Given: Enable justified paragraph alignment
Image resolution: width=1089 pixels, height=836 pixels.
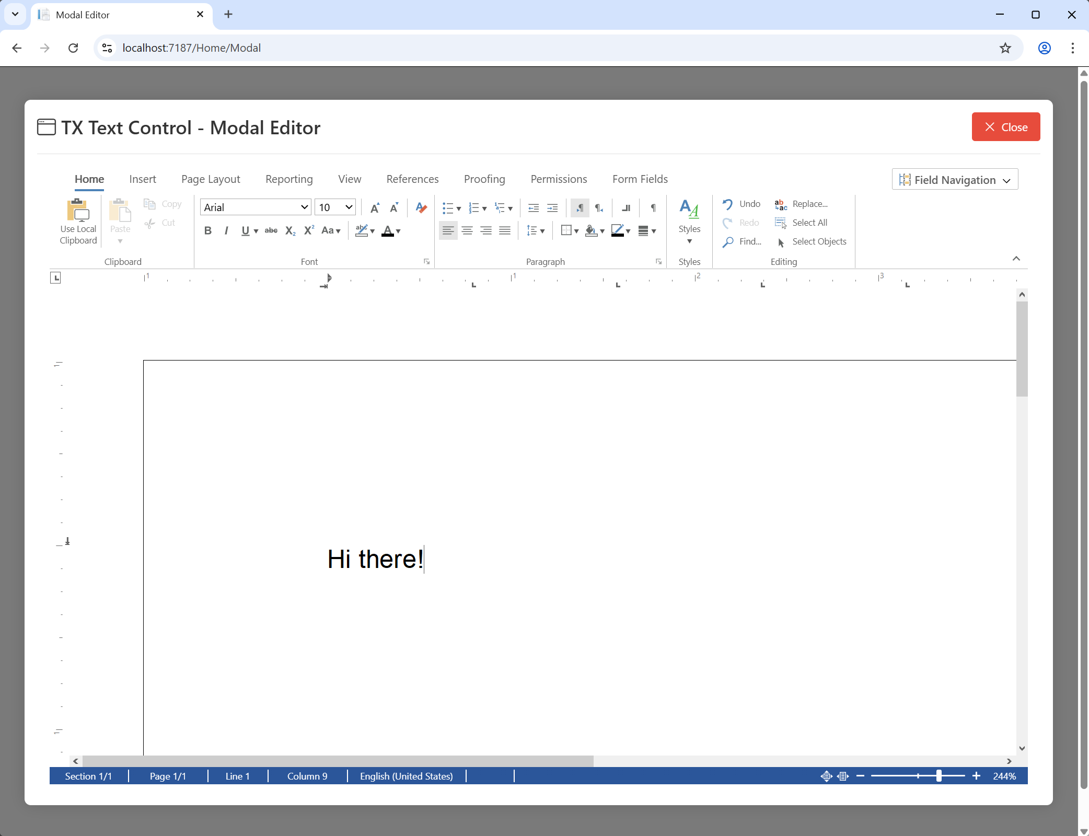Looking at the screenshot, I should coord(504,230).
